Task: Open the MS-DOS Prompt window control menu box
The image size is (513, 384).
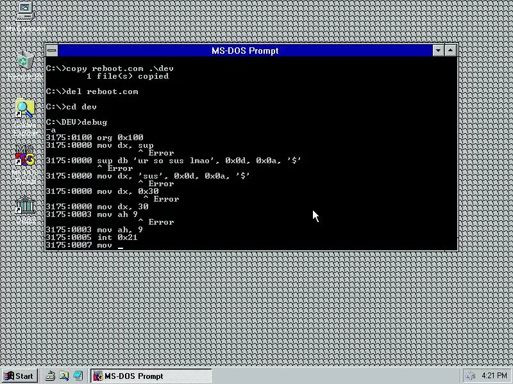Action: coord(52,51)
